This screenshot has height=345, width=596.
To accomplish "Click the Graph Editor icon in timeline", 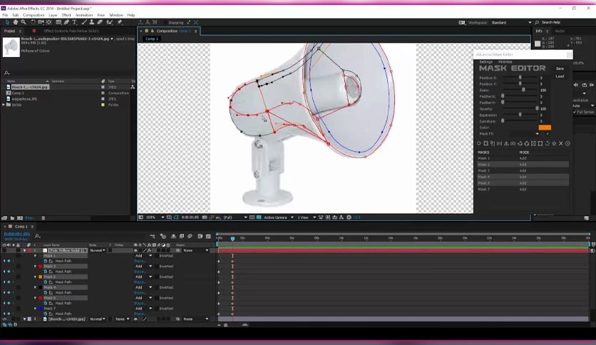I will click(x=208, y=237).
